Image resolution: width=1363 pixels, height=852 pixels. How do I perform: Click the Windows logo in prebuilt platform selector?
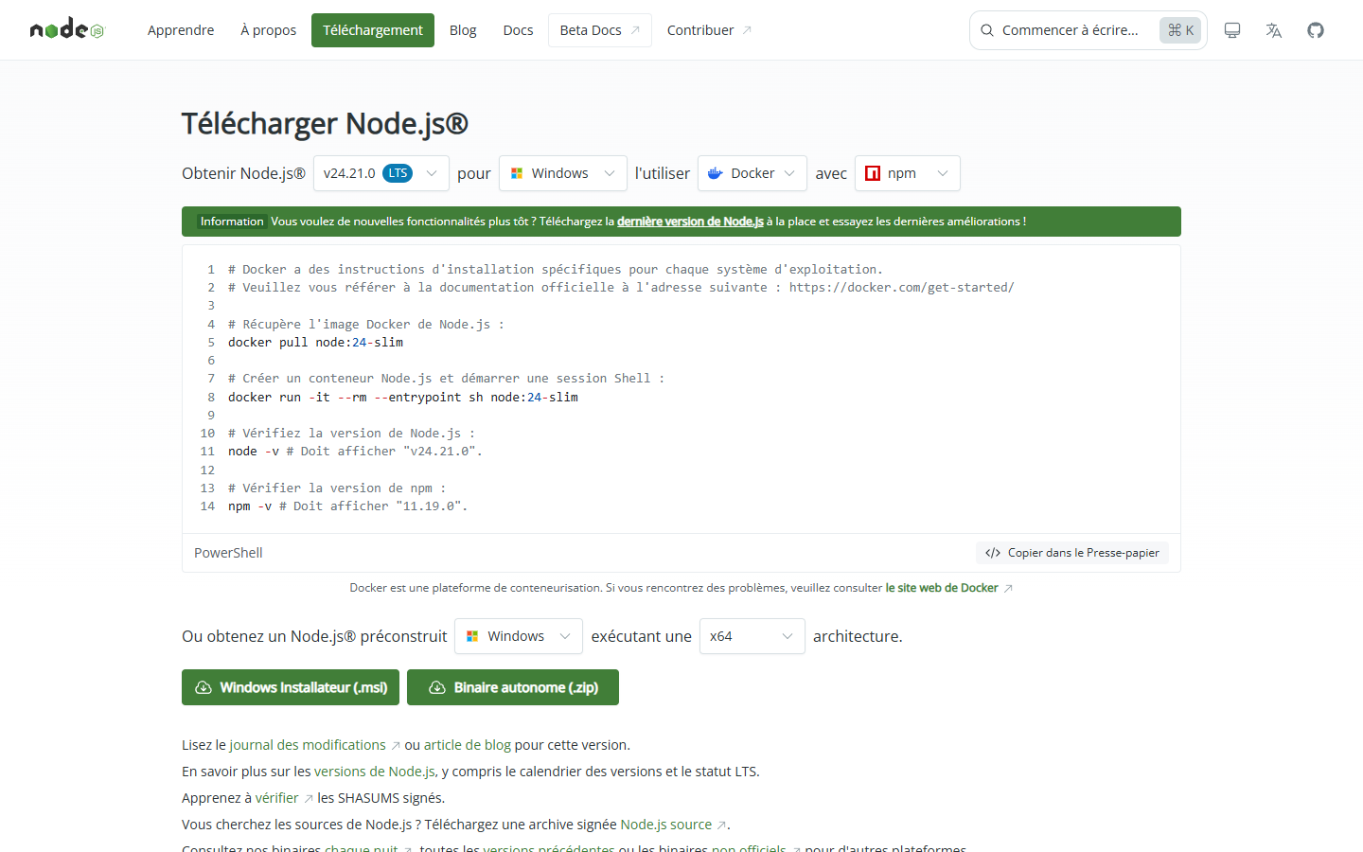coord(472,636)
